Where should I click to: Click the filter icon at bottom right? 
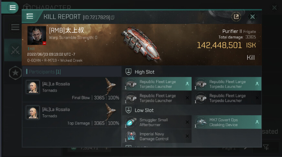coord(266,147)
